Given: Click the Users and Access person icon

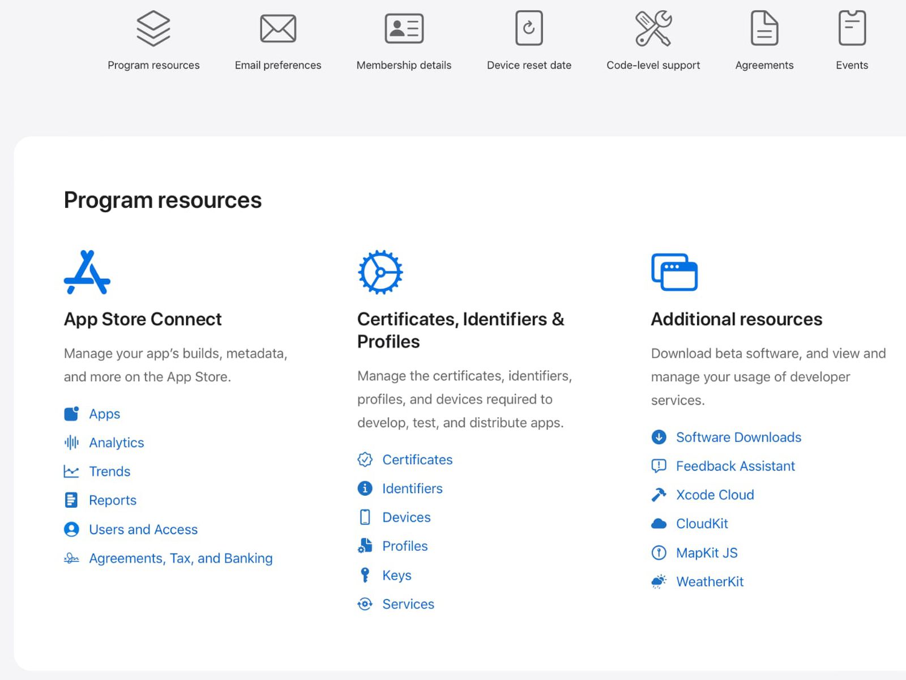Looking at the screenshot, I should click(71, 529).
